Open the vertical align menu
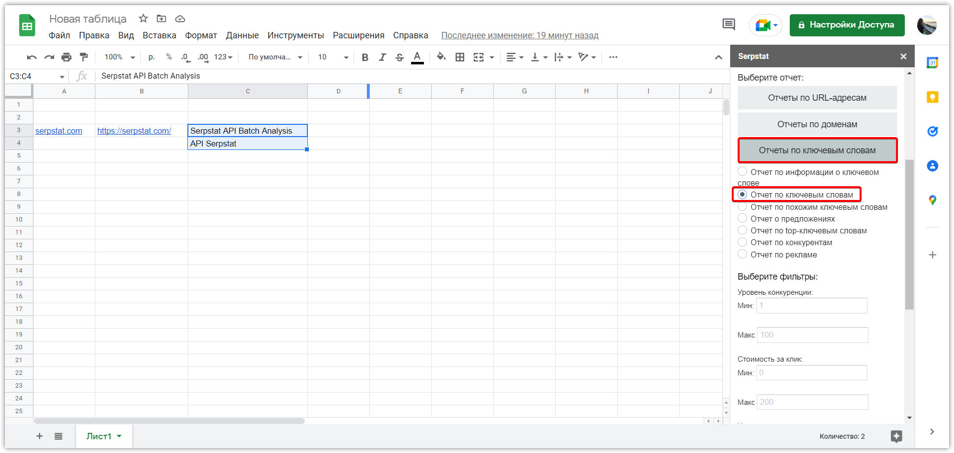 coord(539,57)
